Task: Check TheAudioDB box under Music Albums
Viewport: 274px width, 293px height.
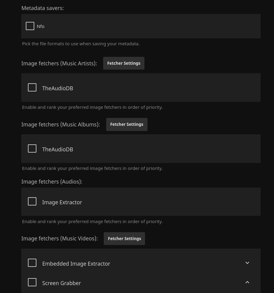Action: (x=32, y=149)
